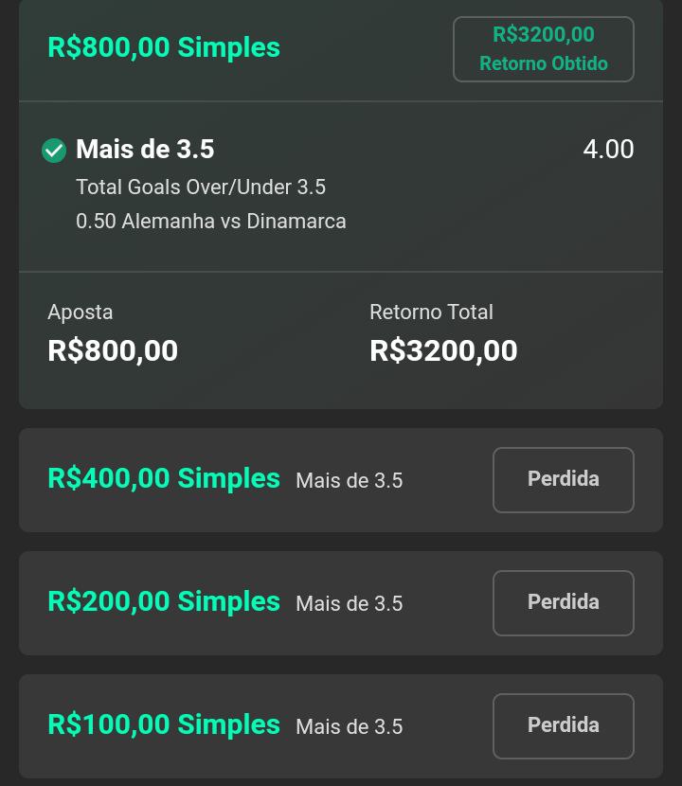Click the Perdida button for the R$200,00 bet
This screenshot has height=786, width=682.
coord(563,603)
